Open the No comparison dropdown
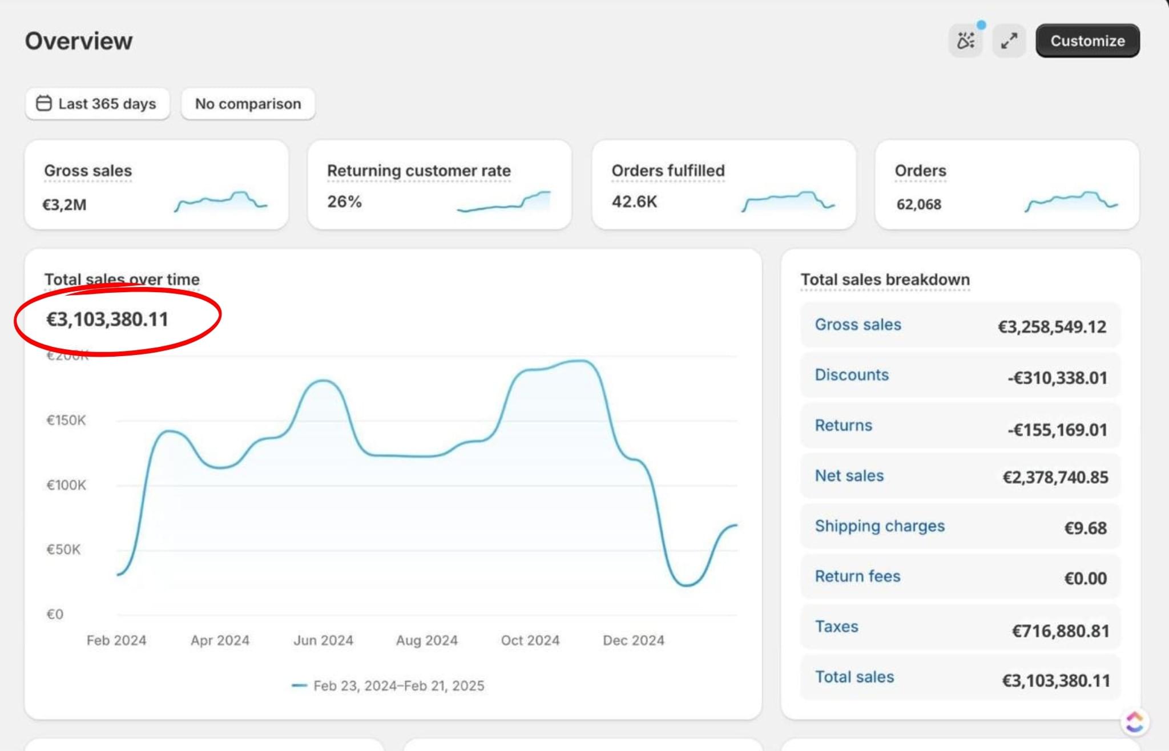The width and height of the screenshot is (1169, 751). 248,104
